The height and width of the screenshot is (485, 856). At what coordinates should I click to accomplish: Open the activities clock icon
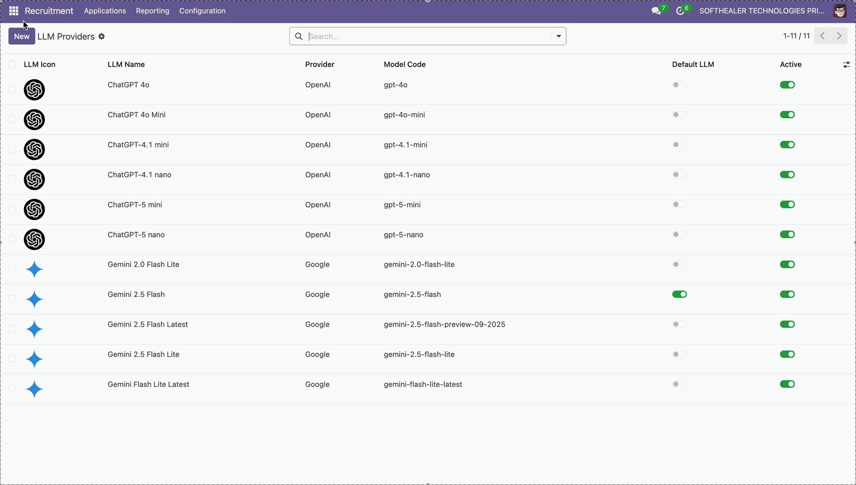point(680,11)
